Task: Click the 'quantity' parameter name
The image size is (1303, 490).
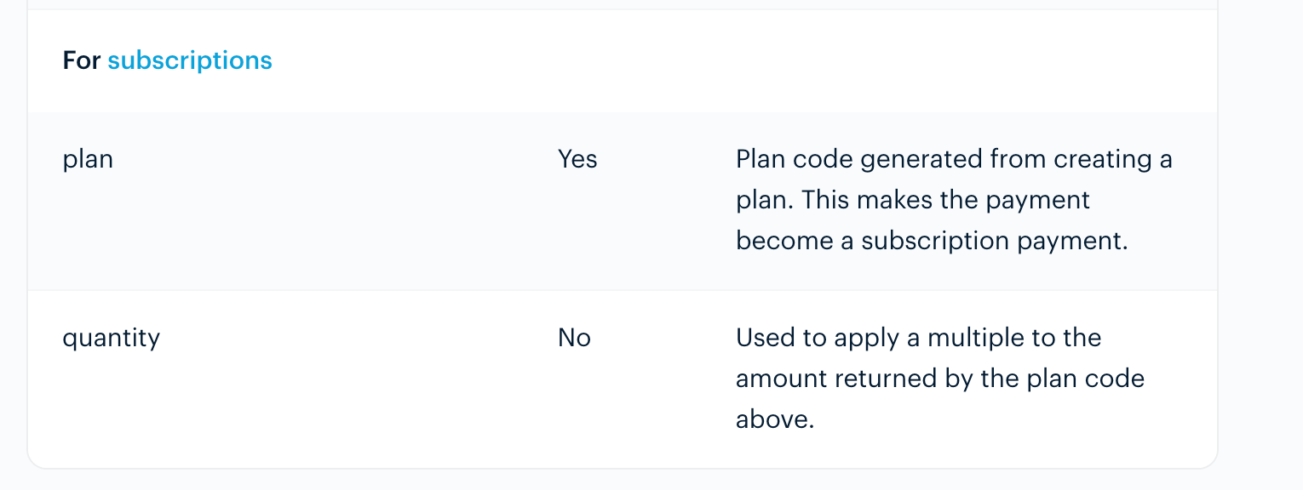Action: pyautogui.click(x=111, y=338)
